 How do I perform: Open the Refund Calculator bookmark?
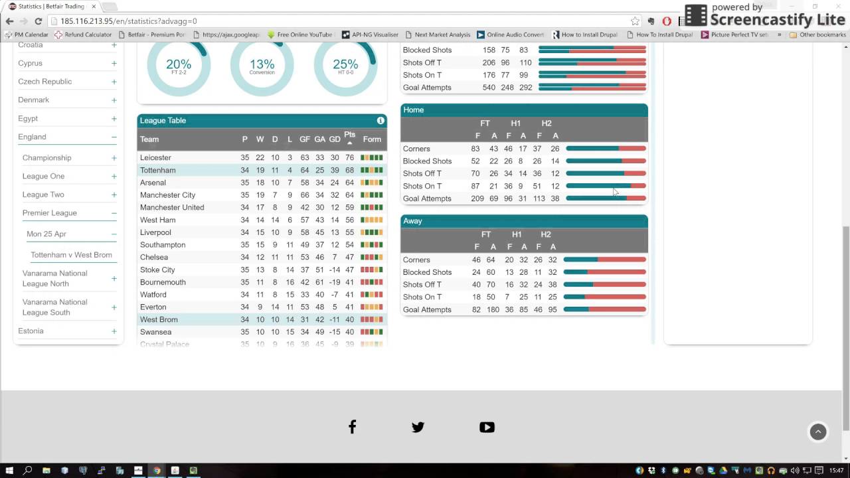(x=84, y=35)
